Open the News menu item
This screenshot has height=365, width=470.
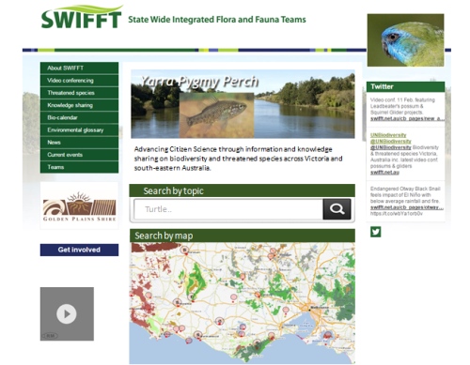pyautogui.click(x=79, y=143)
